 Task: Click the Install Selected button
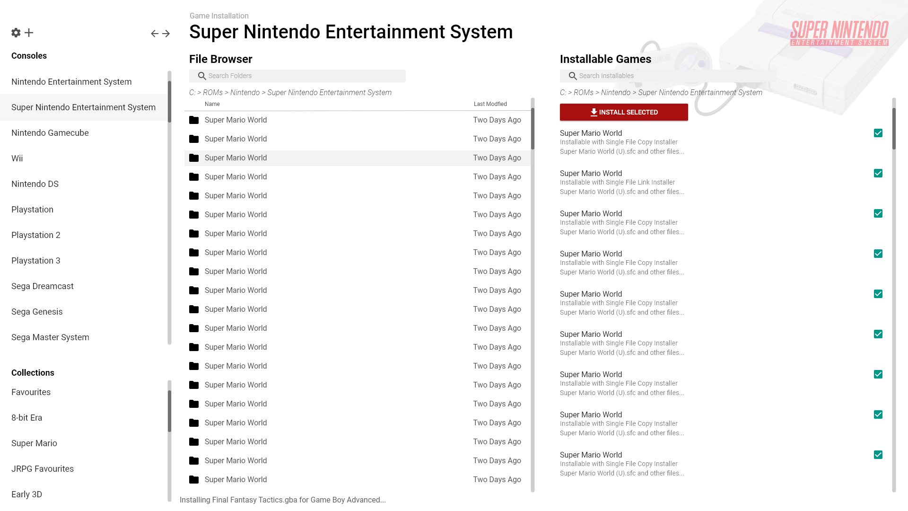624,113
